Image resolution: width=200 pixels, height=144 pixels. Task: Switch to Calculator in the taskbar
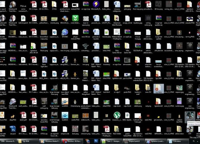(x=178, y=141)
